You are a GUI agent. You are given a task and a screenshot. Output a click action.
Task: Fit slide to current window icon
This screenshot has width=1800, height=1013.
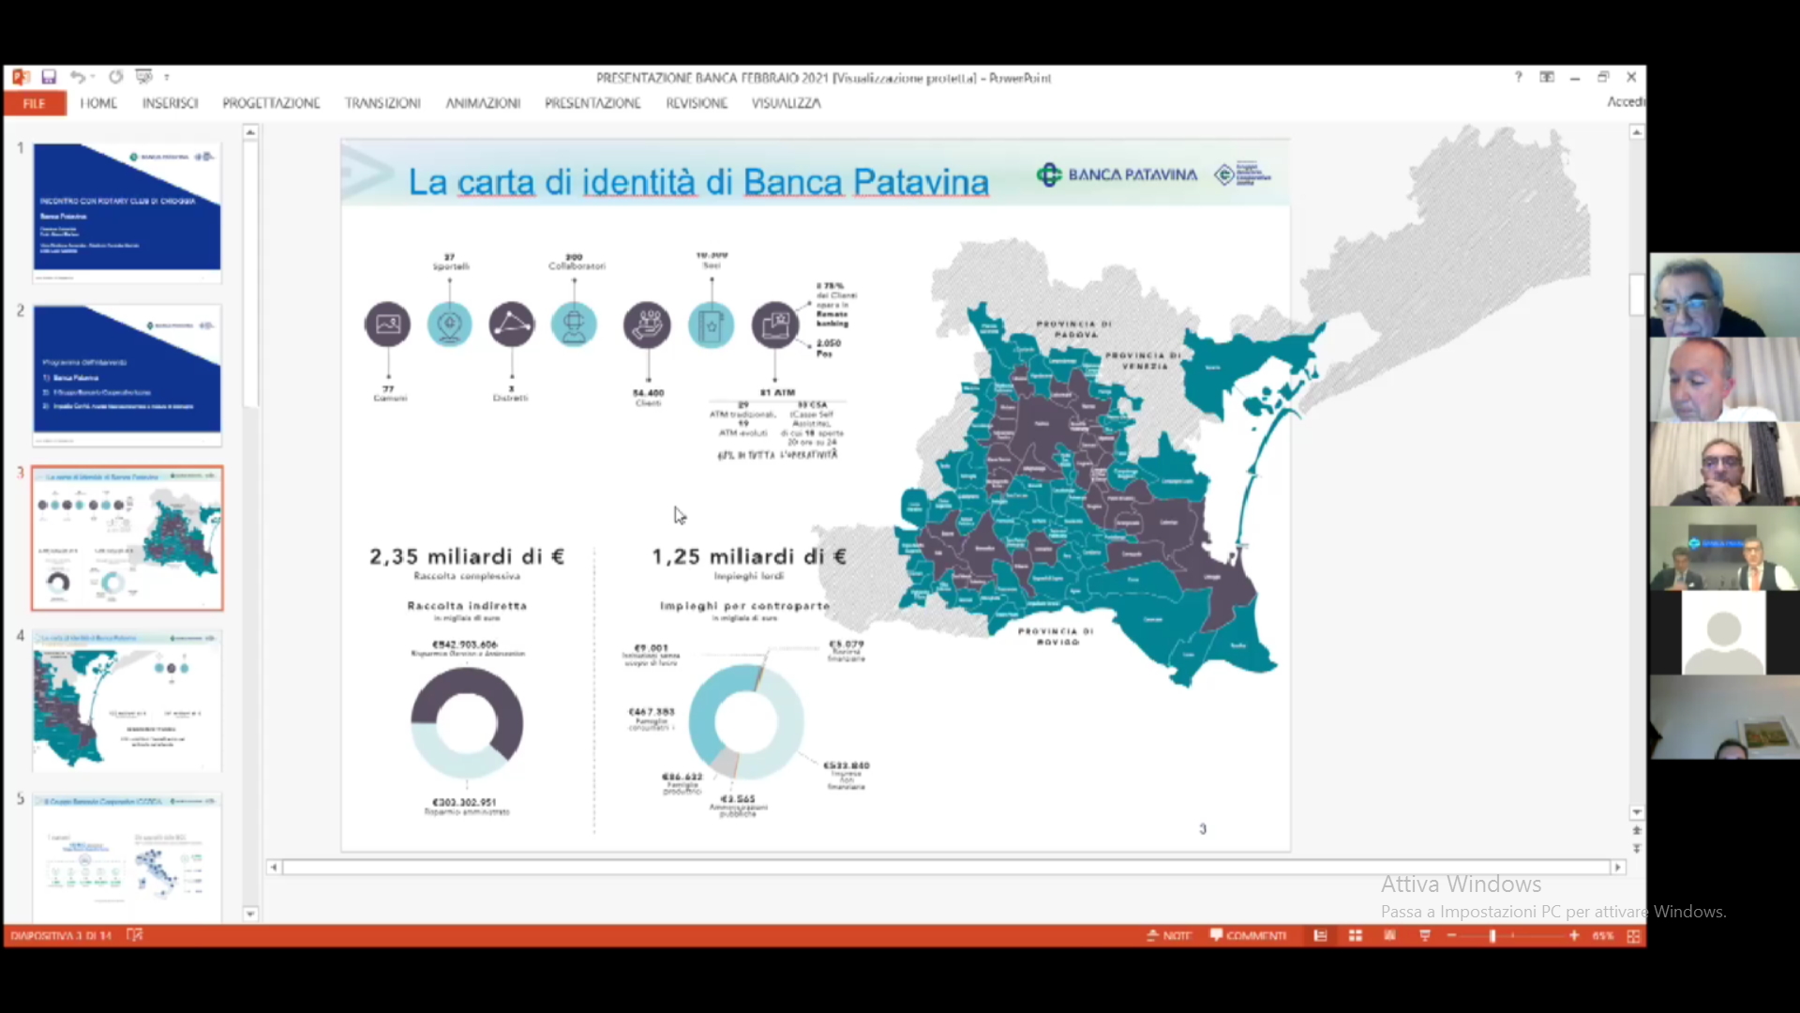pyautogui.click(x=1634, y=936)
